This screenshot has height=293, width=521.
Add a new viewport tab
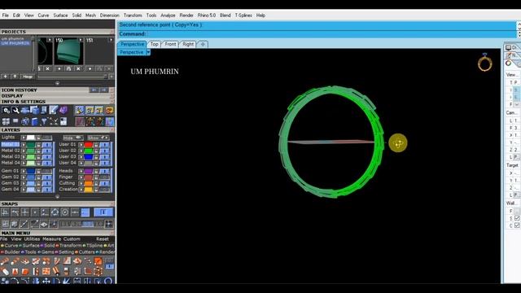(x=203, y=44)
